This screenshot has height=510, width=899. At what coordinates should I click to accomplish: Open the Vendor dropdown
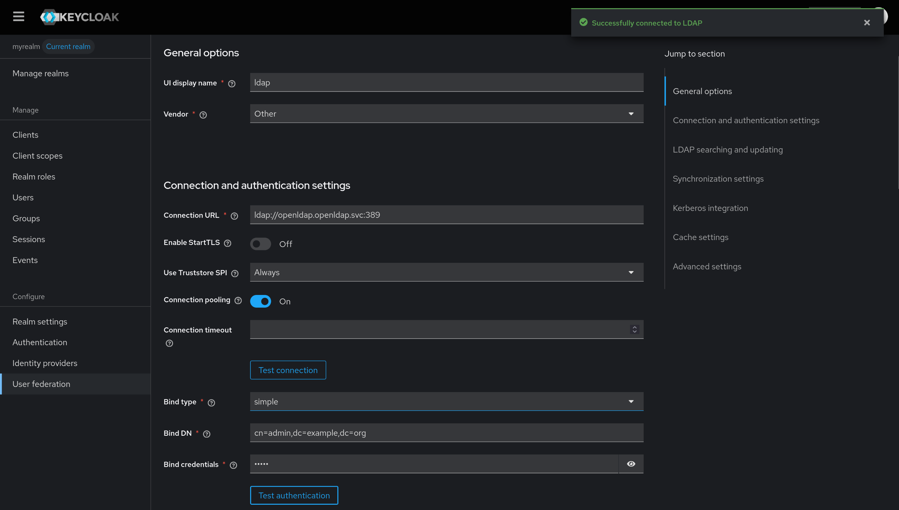pyautogui.click(x=446, y=114)
